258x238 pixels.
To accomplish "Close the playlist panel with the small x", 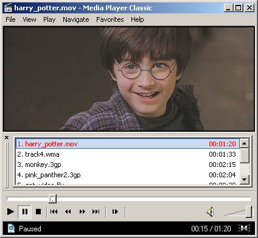I will click(7, 138).
